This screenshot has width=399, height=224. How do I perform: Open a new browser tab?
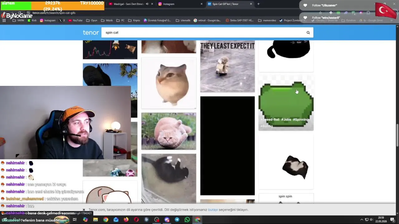(258, 4)
